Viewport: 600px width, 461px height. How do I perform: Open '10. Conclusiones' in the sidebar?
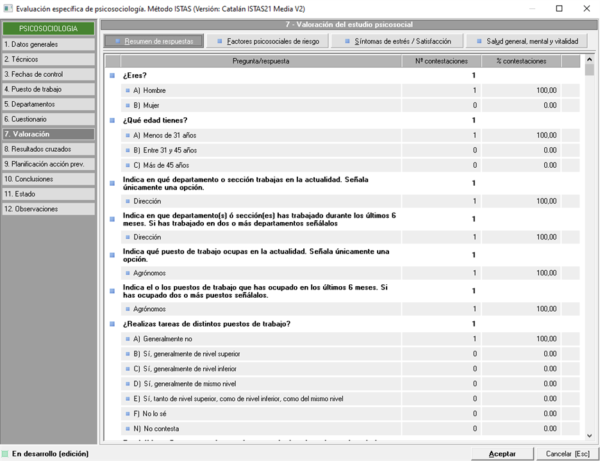pos(48,179)
